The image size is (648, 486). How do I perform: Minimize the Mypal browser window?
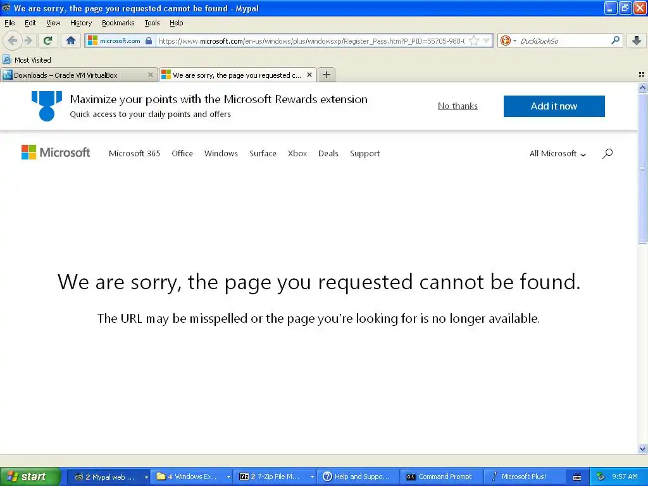pyautogui.click(x=611, y=8)
